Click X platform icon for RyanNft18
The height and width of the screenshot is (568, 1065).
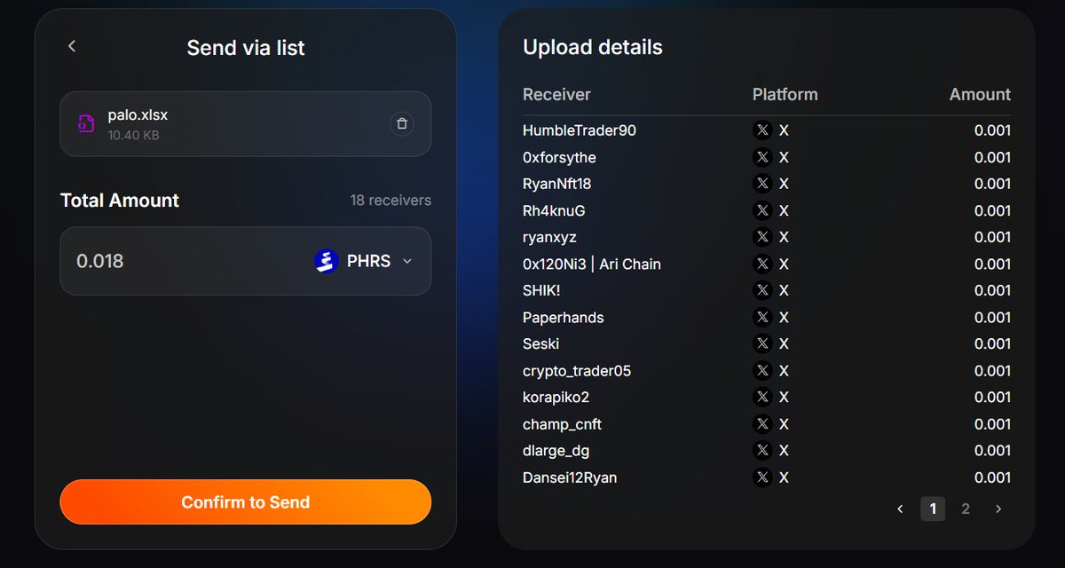pyautogui.click(x=762, y=184)
